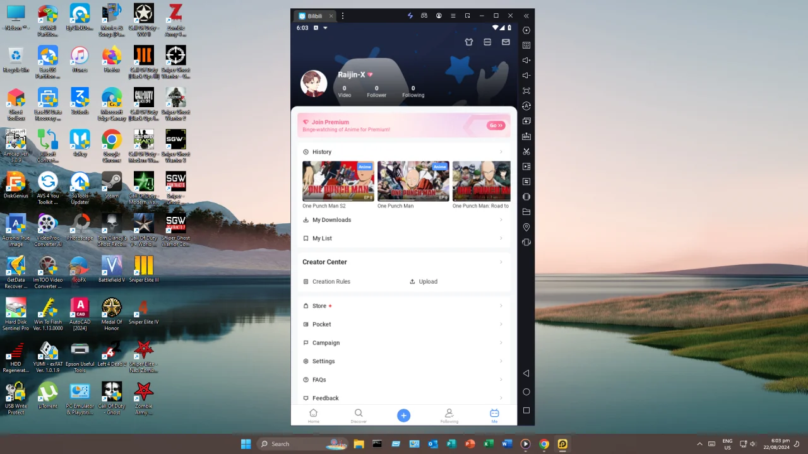
Task: Open the scan icon in Bilibili header
Action: coord(487,42)
